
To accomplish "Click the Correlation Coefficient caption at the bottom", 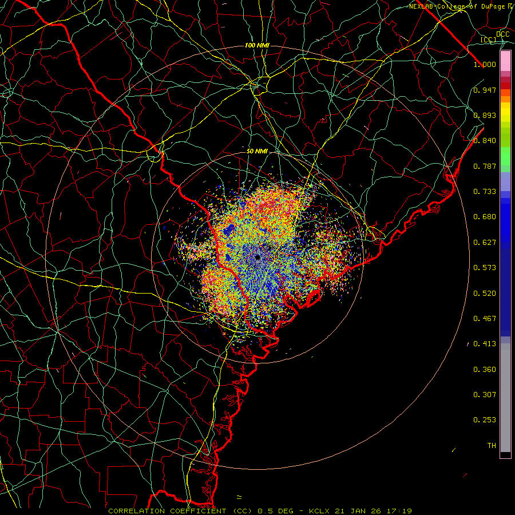I will 260,511.
